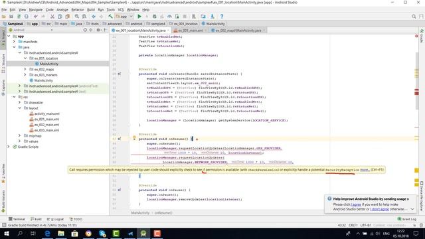The height and width of the screenshot is (239, 425).
Task: Click the Open folder toolbar icon
Action: (4, 17)
